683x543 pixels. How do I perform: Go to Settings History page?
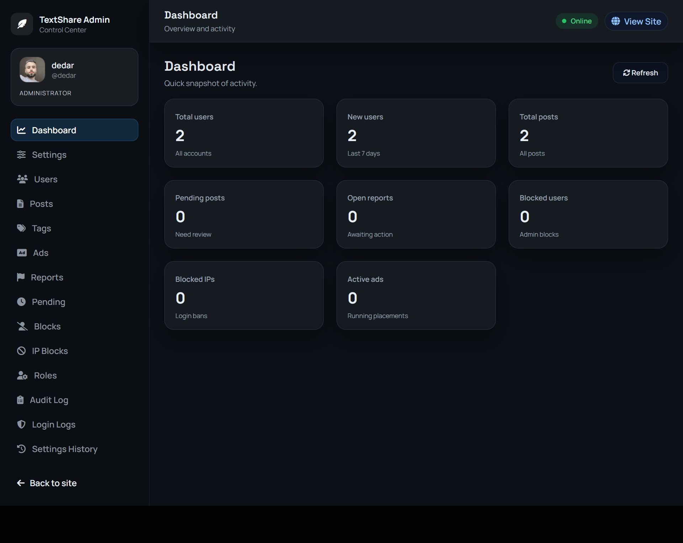click(x=64, y=449)
